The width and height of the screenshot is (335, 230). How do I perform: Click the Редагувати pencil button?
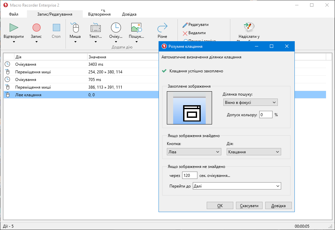pyautogui.click(x=195, y=25)
